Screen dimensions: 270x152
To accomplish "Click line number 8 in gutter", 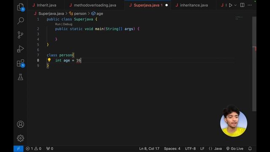I will pyautogui.click(x=38, y=60).
